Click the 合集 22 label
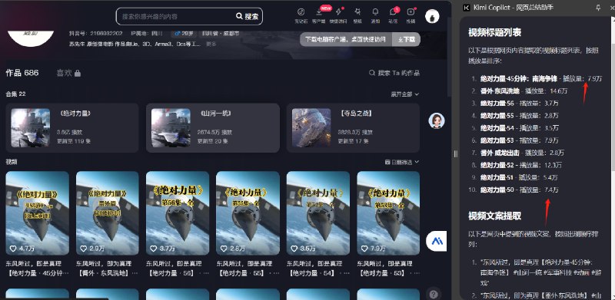The image size is (615, 300). (x=15, y=94)
